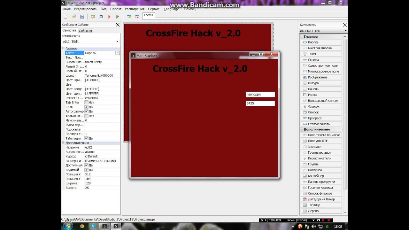Open the Bandicam dropdown arrow
Viewport: 409px width, 230px height.
tap(314, 220)
